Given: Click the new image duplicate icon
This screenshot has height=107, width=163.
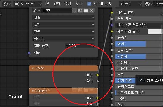Looking at the screenshot, I should [x=80, y=10].
